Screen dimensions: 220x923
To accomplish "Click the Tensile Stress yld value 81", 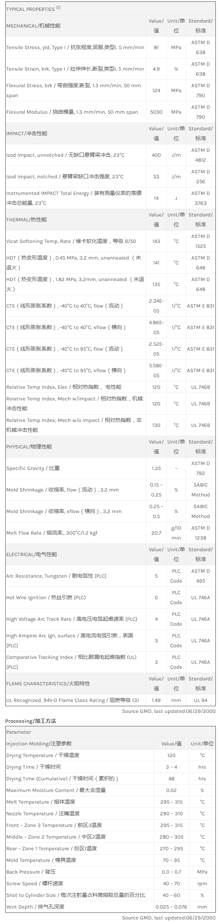I will point(156,47).
